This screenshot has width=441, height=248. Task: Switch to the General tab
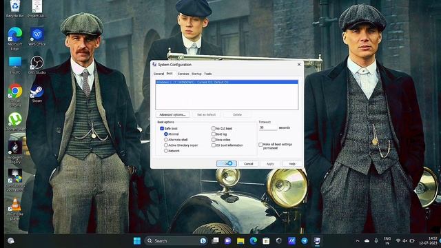158,74
